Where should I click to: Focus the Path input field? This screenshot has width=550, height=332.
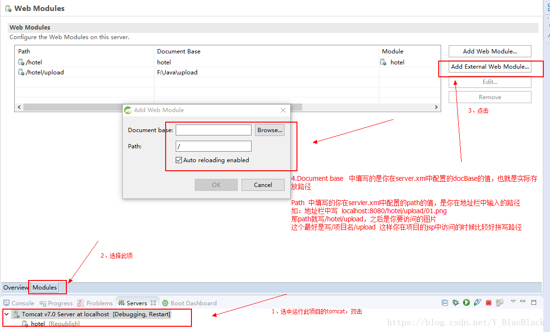[x=213, y=146]
